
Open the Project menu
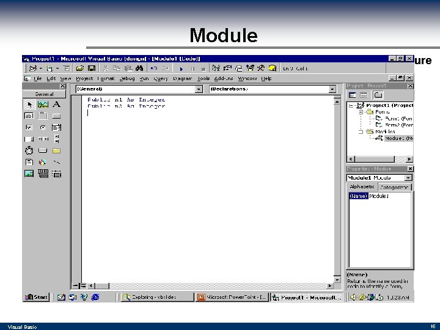coord(84,79)
